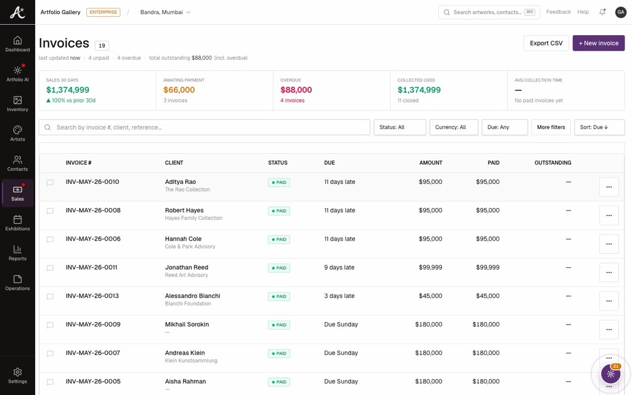632x395 pixels.
Task: Open row actions menu for Robert Hayes
Action: [x=609, y=215]
